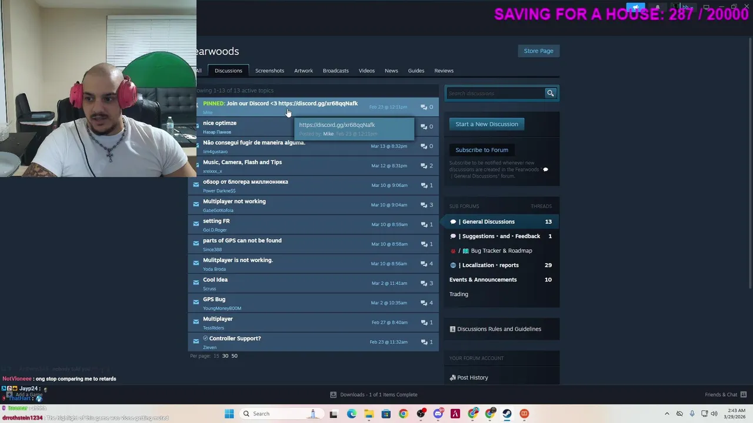Click the Downloads status icon

[333, 394]
